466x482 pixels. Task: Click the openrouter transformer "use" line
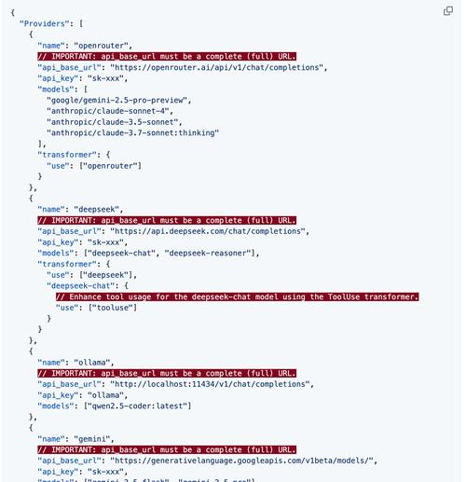coord(94,166)
